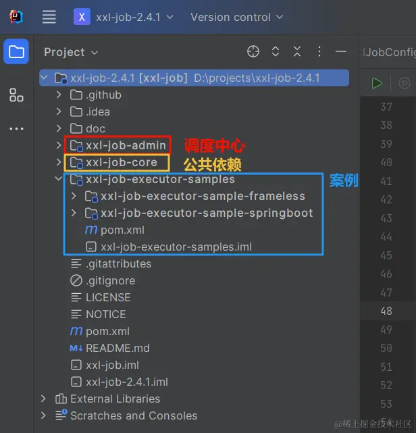Expand the xxl-job-admin module
416x433 pixels.
(59, 145)
